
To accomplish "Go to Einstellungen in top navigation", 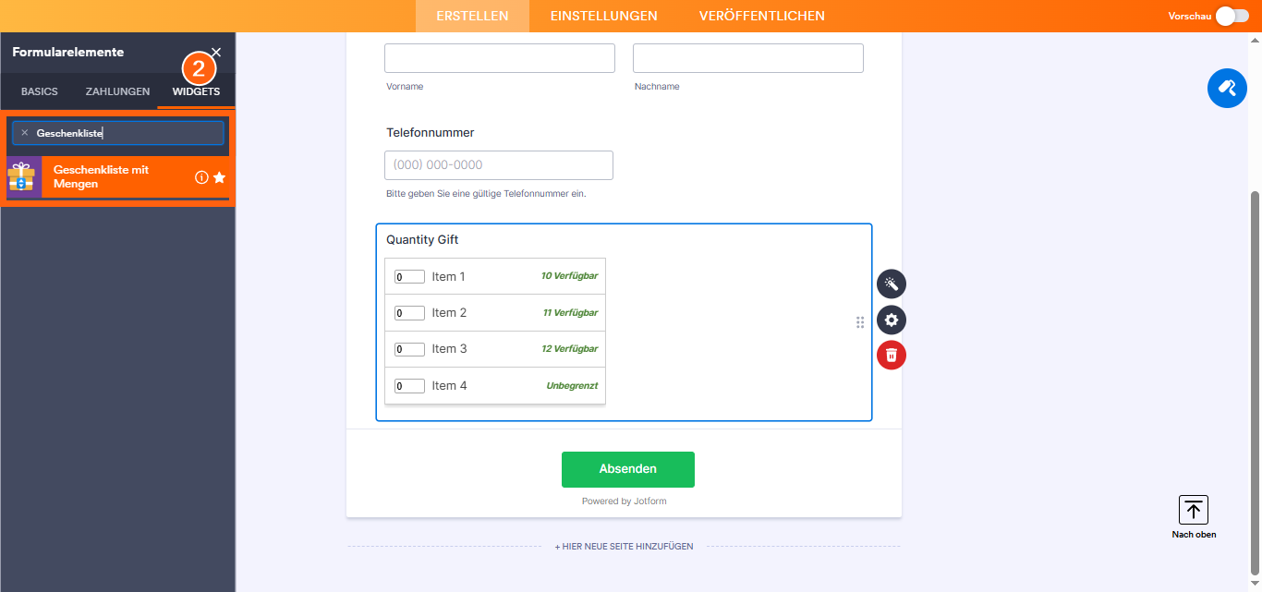I will click(603, 16).
